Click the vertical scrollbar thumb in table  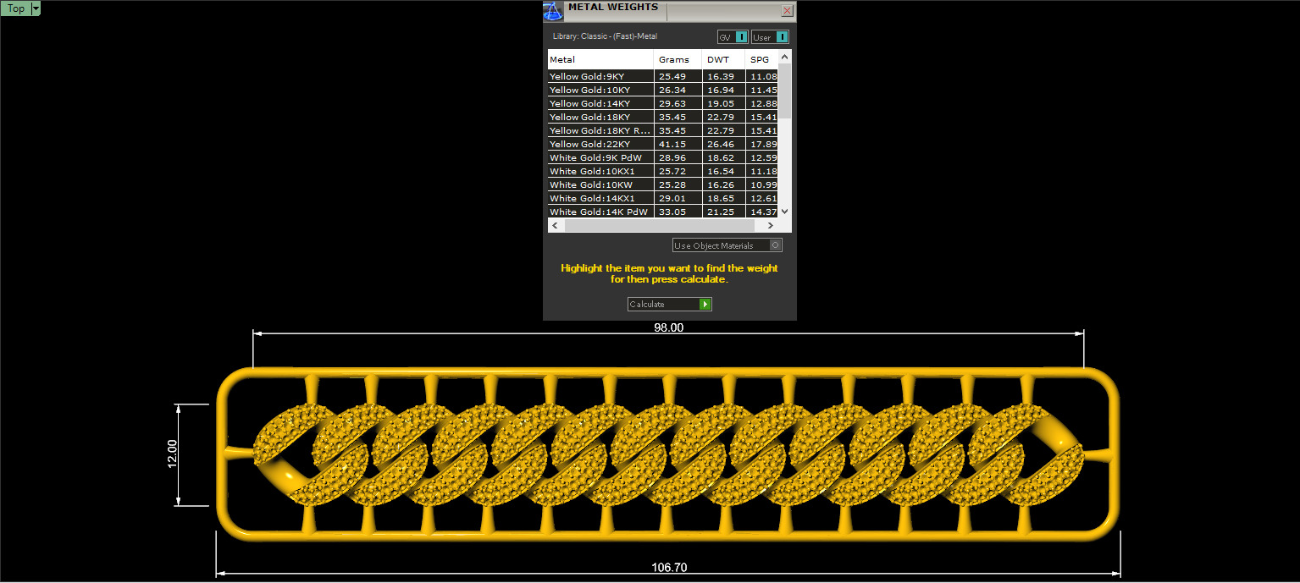784,91
